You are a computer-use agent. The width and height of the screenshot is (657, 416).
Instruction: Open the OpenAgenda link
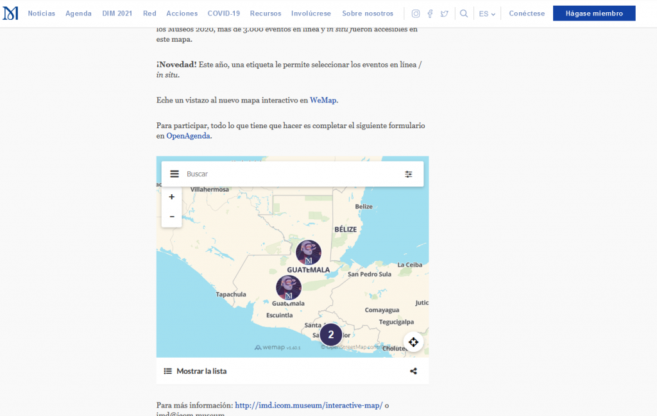[189, 136]
